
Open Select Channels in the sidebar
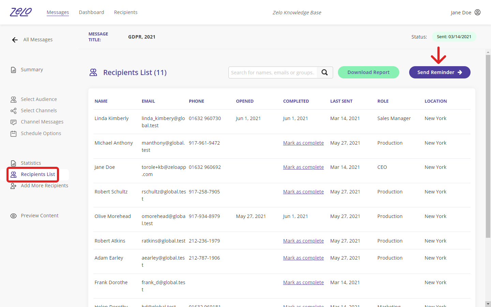39,111
